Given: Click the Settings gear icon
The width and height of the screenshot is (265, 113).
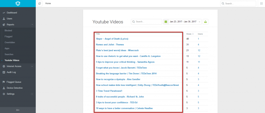Looking at the screenshot, I should pyautogui.click(x=4, y=94).
